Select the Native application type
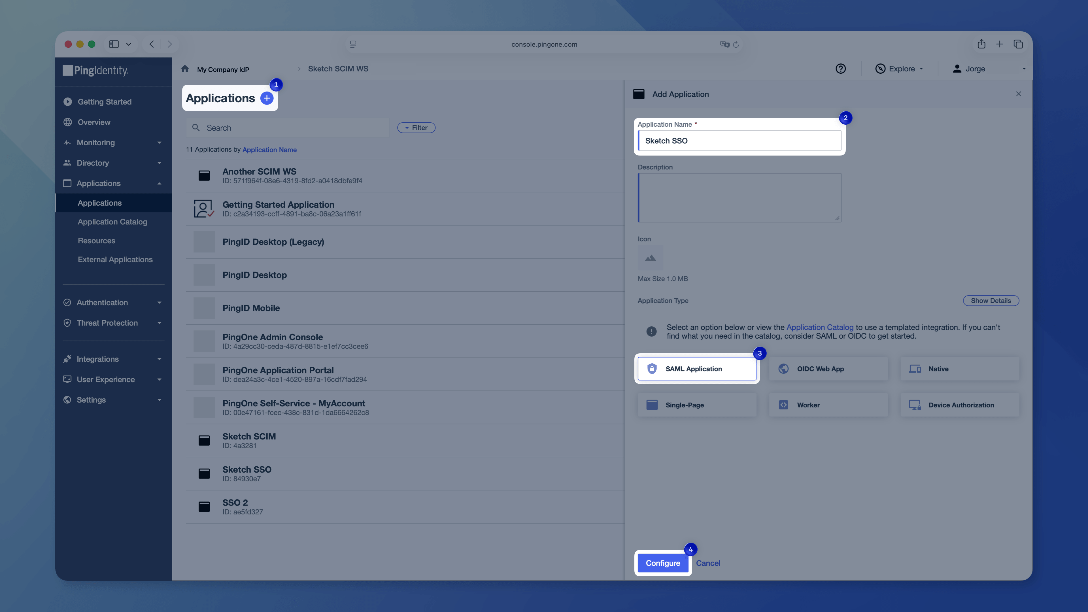 click(x=960, y=369)
